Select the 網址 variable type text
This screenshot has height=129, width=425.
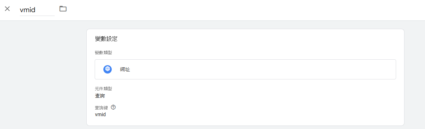[125, 69]
